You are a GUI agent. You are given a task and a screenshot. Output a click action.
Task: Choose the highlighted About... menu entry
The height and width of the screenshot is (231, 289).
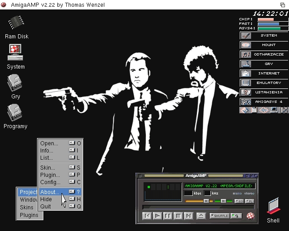pyautogui.click(x=60, y=192)
